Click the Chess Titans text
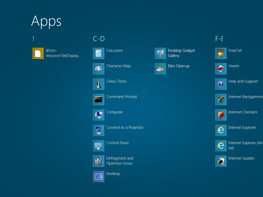Image resolution: width=263 pixels, height=197 pixels. pos(116,81)
